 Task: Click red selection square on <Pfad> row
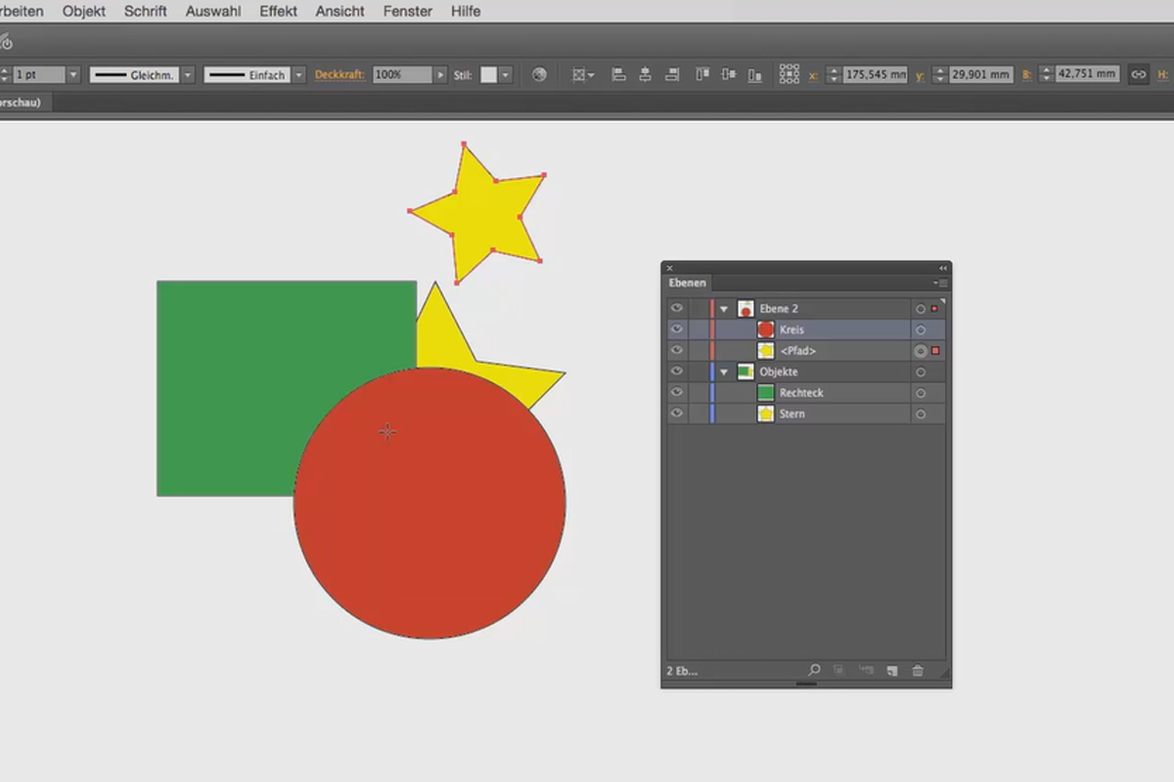pos(935,351)
